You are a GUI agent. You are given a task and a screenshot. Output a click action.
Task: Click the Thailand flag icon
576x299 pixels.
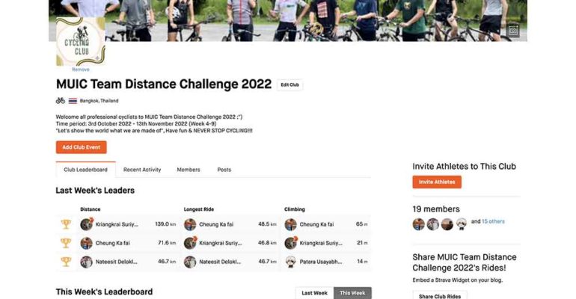click(73, 101)
